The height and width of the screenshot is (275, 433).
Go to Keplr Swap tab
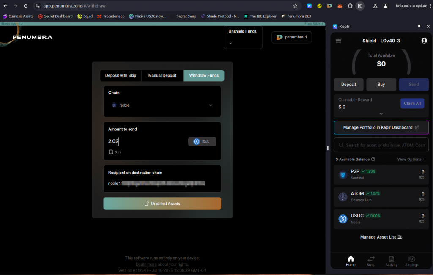(x=371, y=261)
